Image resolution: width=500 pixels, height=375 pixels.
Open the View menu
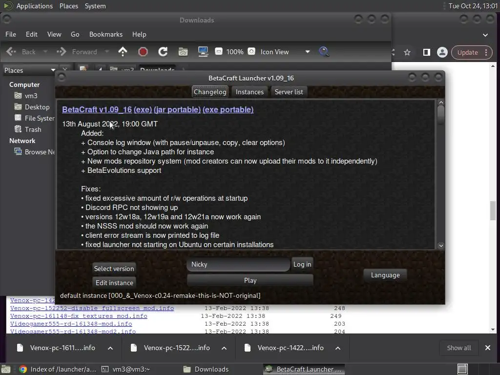54,34
